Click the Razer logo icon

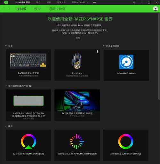tap(6, 2)
